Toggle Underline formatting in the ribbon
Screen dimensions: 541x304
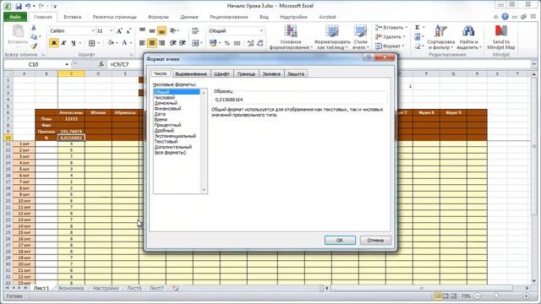(x=74, y=43)
